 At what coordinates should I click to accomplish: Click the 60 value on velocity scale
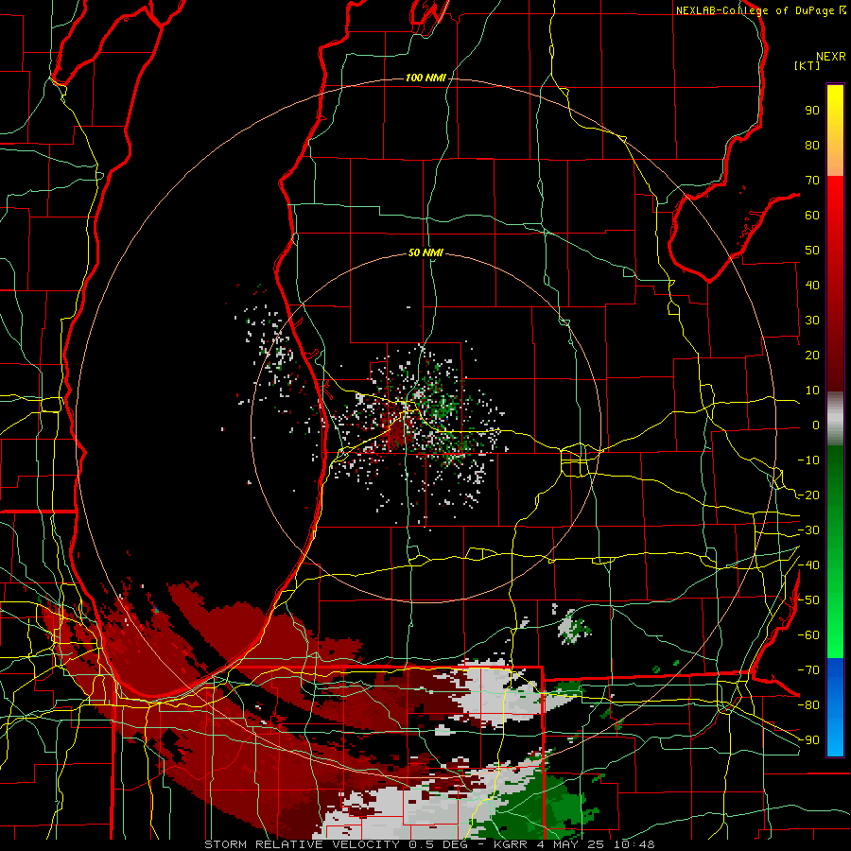812,216
